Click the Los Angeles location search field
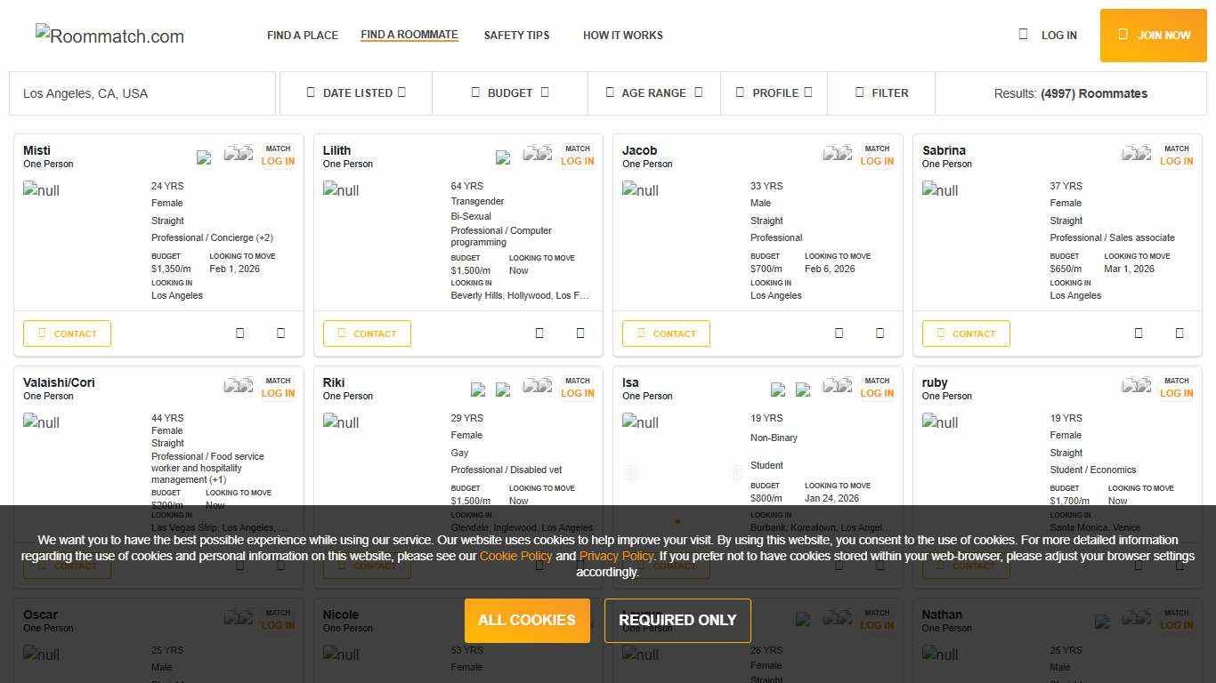This screenshot has width=1216, height=683. [x=142, y=93]
